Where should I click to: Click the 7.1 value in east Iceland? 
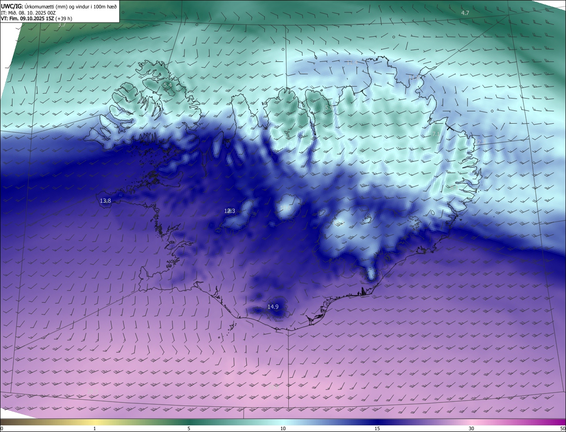436,134
